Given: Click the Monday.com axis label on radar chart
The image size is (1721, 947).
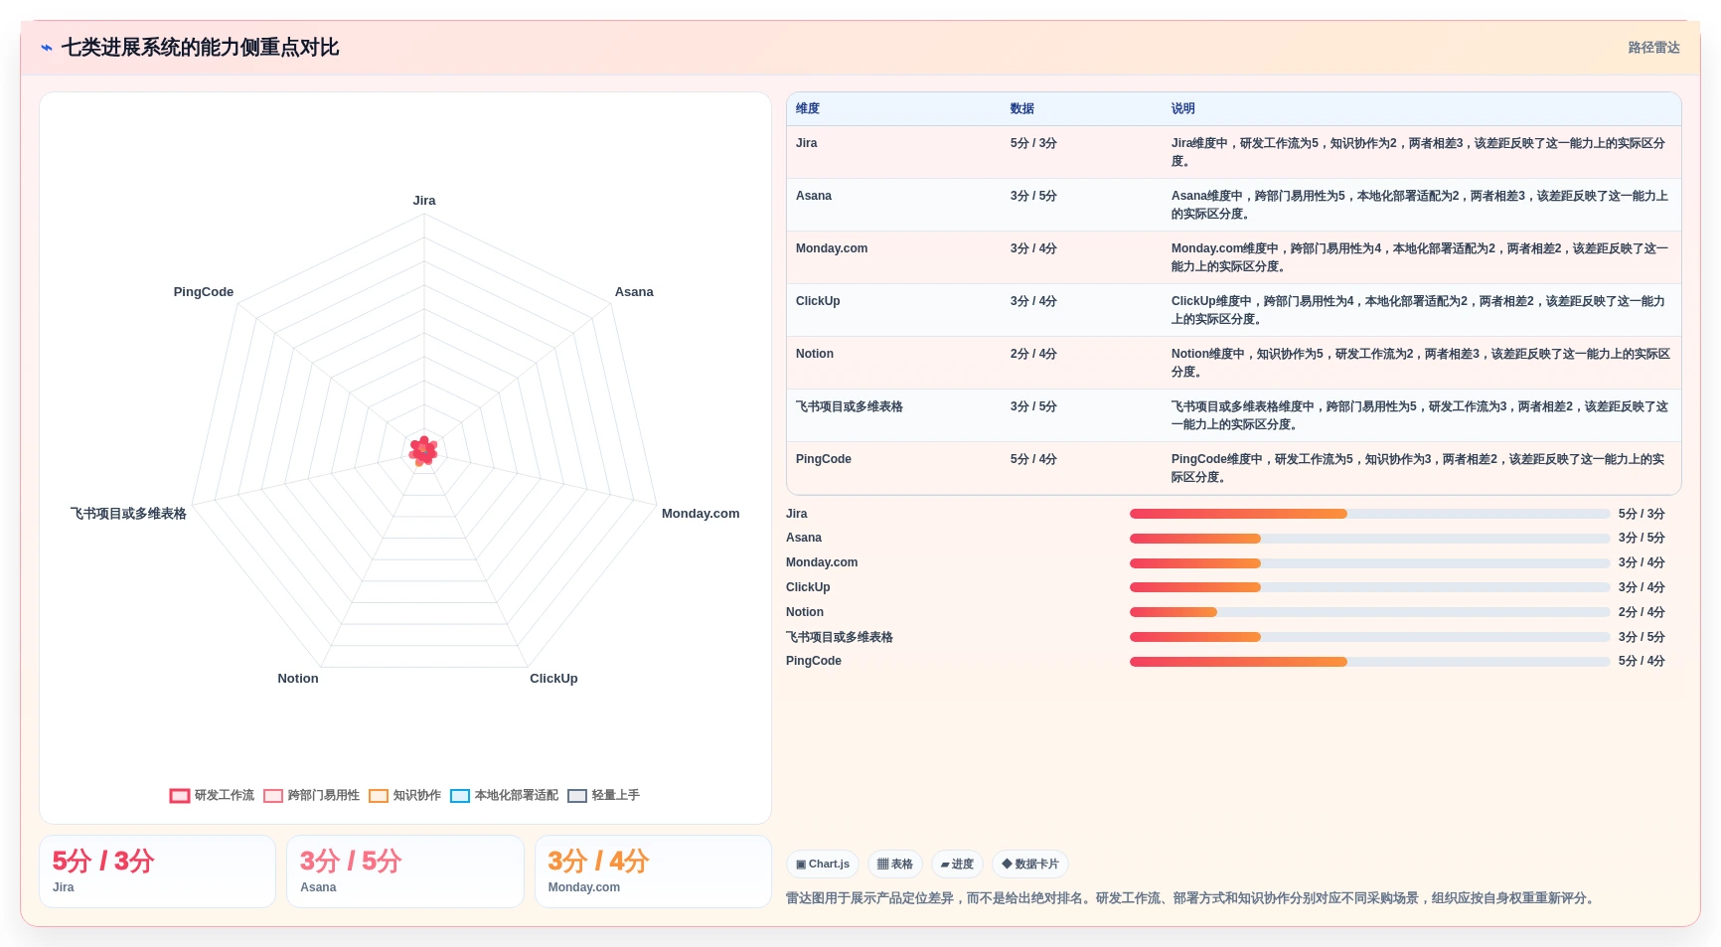Looking at the screenshot, I should coord(701,514).
